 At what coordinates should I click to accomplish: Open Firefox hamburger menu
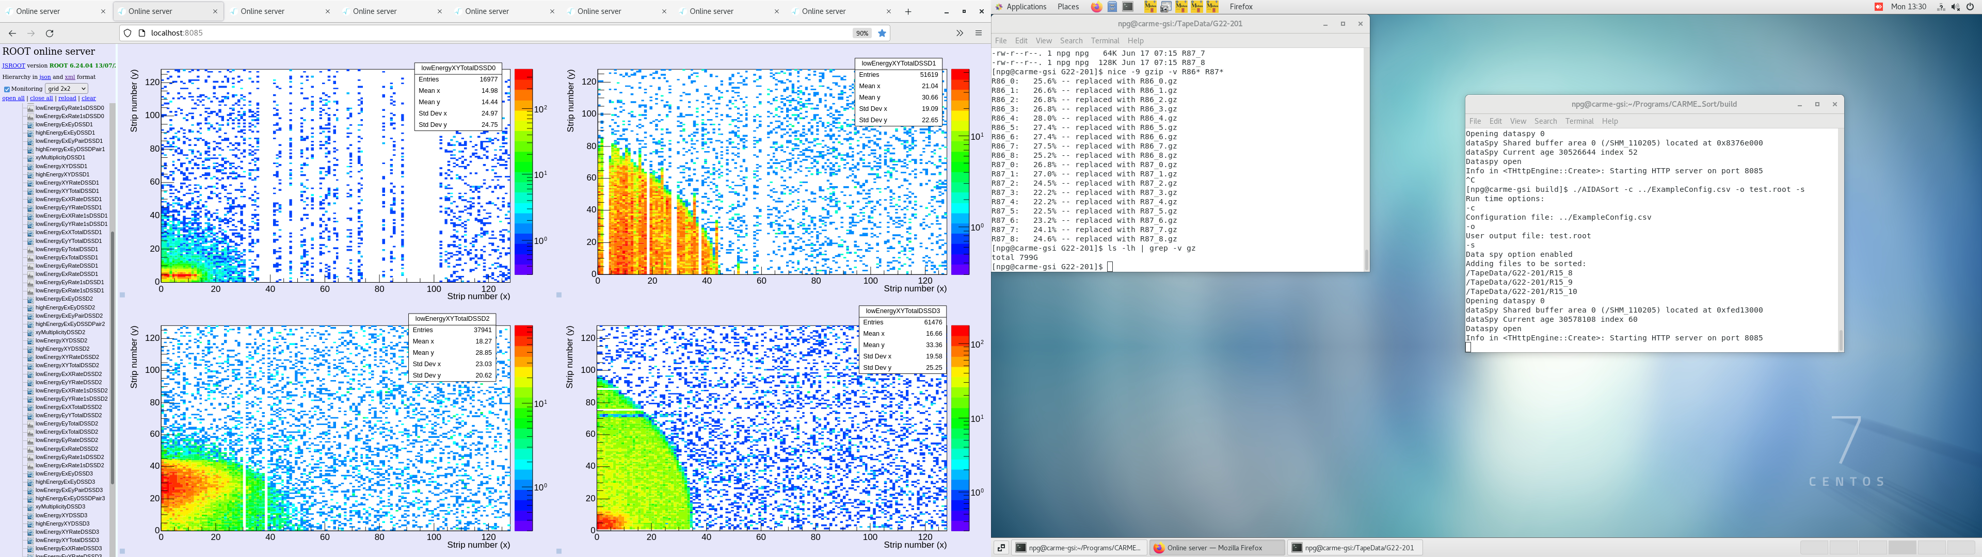click(979, 33)
